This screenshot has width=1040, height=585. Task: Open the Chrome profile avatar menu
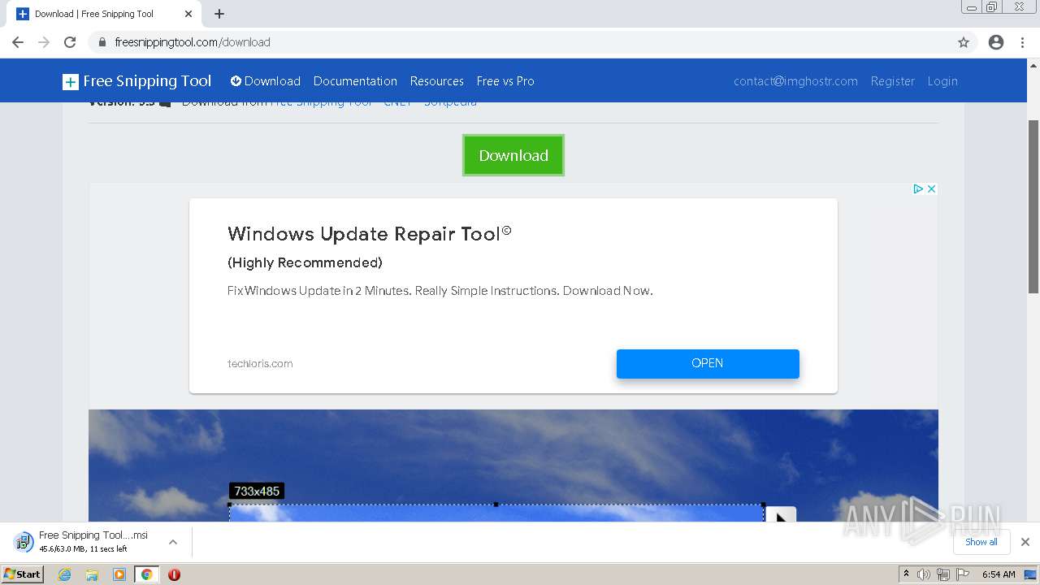pyautogui.click(x=996, y=42)
